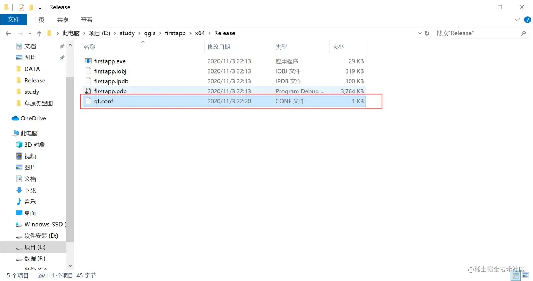Open 音乐 in navigation pane
Viewport: 533px width, 281px height.
(30, 201)
